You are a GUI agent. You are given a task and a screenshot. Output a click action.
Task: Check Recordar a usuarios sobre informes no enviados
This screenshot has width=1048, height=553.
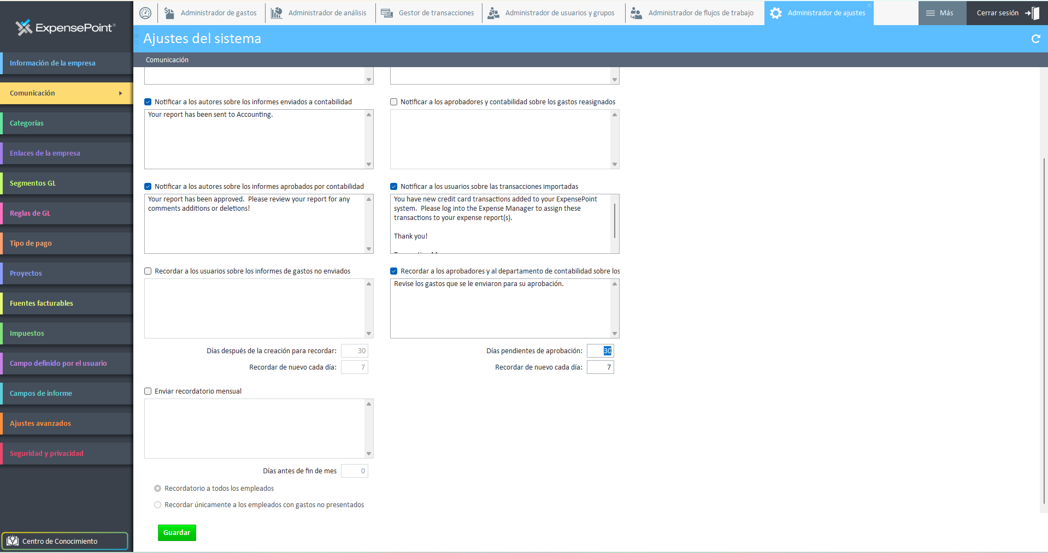tap(148, 271)
